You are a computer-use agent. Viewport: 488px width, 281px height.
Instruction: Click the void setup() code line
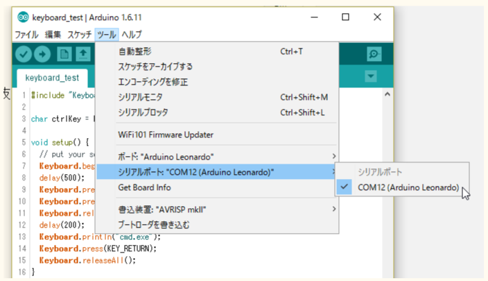pos(60,142)
